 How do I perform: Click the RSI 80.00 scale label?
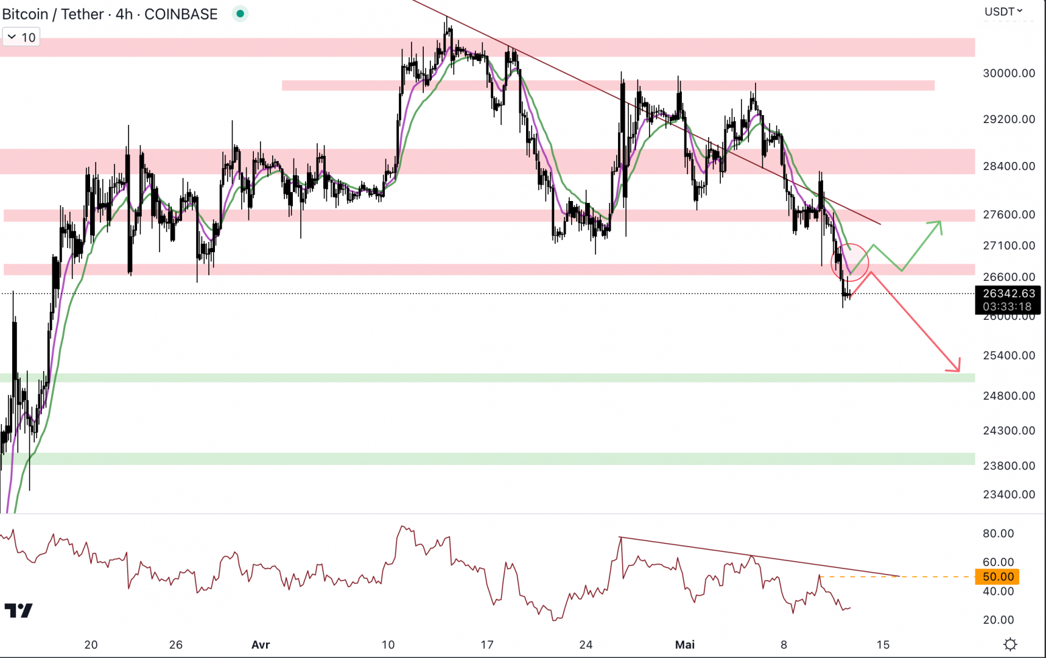point(998,533)
